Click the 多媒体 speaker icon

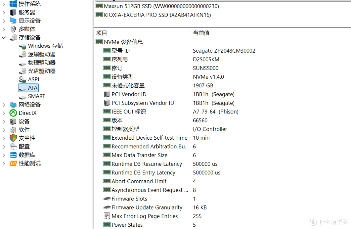coord(13,29)
